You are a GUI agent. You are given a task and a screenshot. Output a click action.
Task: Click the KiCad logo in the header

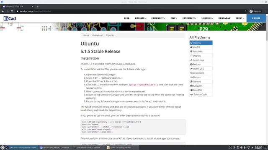[10, 18]
